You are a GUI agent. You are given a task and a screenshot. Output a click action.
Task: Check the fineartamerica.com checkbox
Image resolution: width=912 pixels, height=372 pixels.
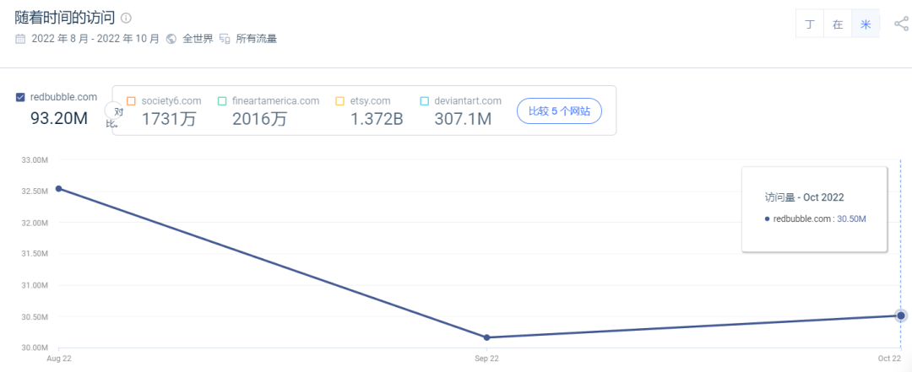point(222,101)
